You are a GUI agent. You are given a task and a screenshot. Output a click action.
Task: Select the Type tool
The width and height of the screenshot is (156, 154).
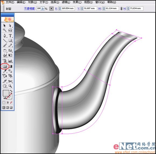10,36
